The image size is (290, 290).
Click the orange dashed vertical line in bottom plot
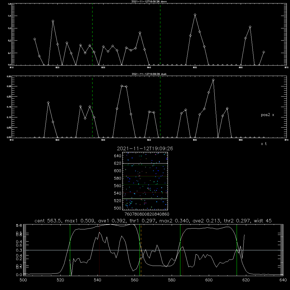(141, 250)
